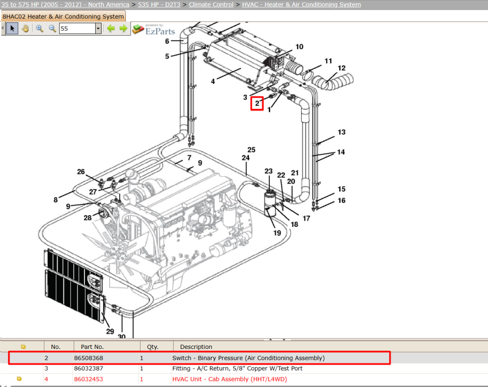Click callout number 12 in diagram
Screen dimensions: 488x387
pos(342,68)
